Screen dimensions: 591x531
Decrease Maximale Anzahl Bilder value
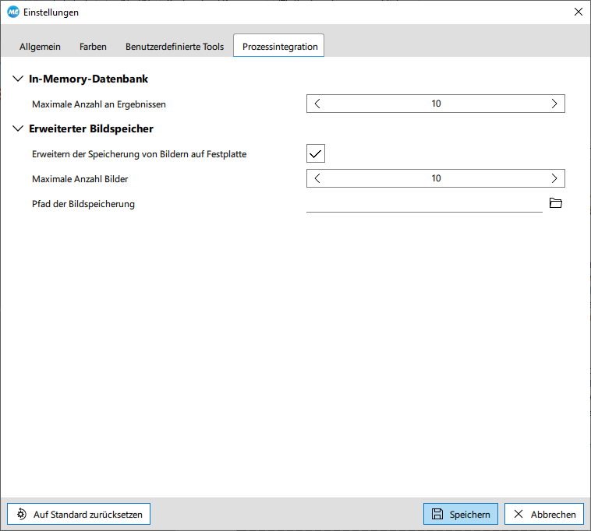point(317,178)
